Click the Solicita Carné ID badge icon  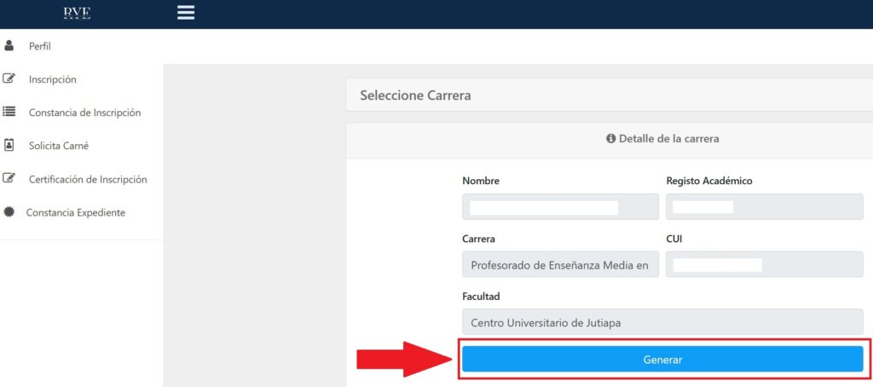click(x=9, y=145)
